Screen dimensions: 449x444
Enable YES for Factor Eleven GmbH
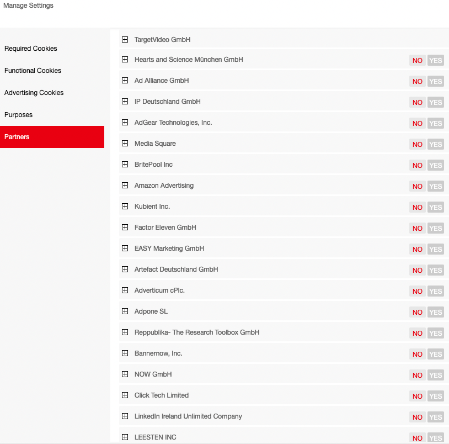(436, 229)
